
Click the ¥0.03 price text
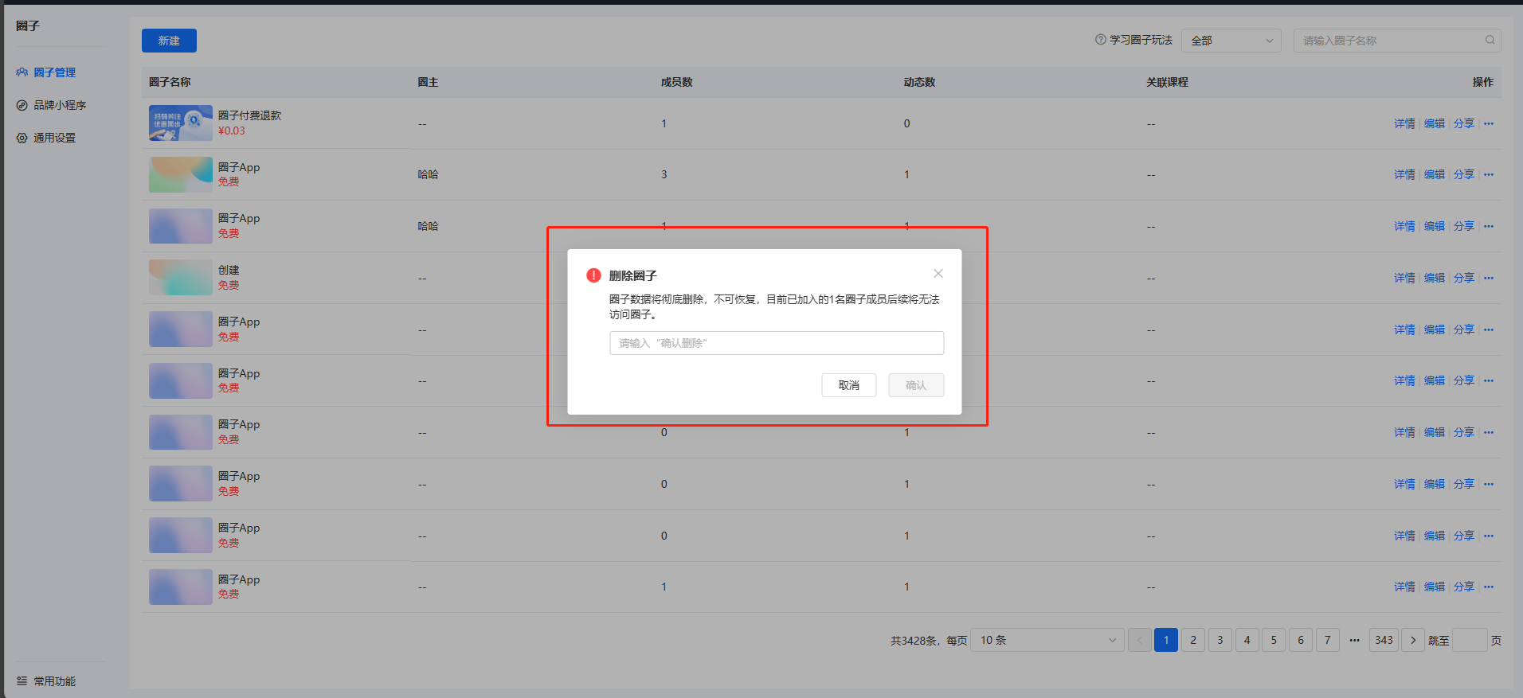232,131
